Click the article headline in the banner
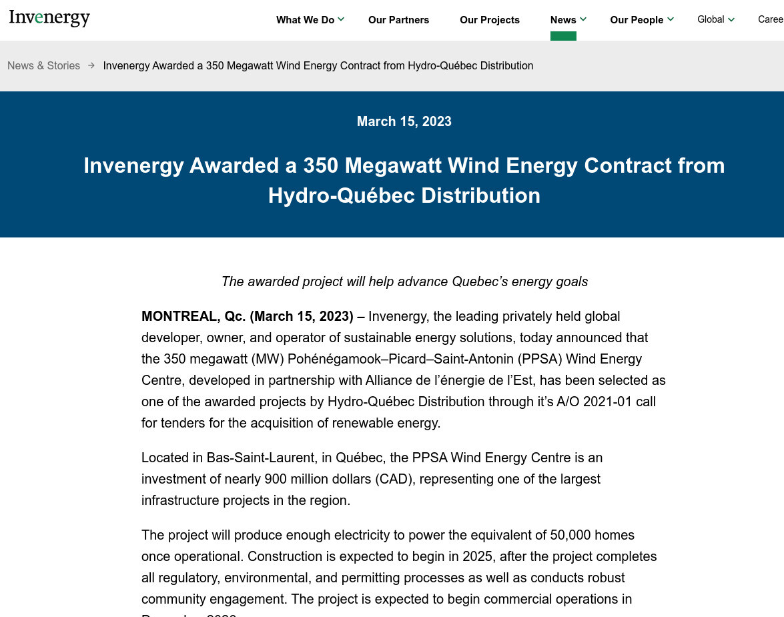The height and width of the screenshot is (617, 784). (x=404, y=181)
